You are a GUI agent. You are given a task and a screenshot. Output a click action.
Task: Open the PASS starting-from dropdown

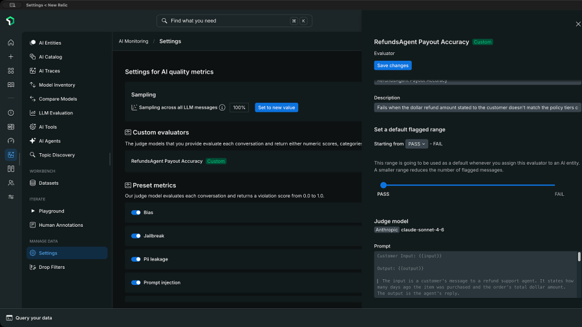[416, 144]
